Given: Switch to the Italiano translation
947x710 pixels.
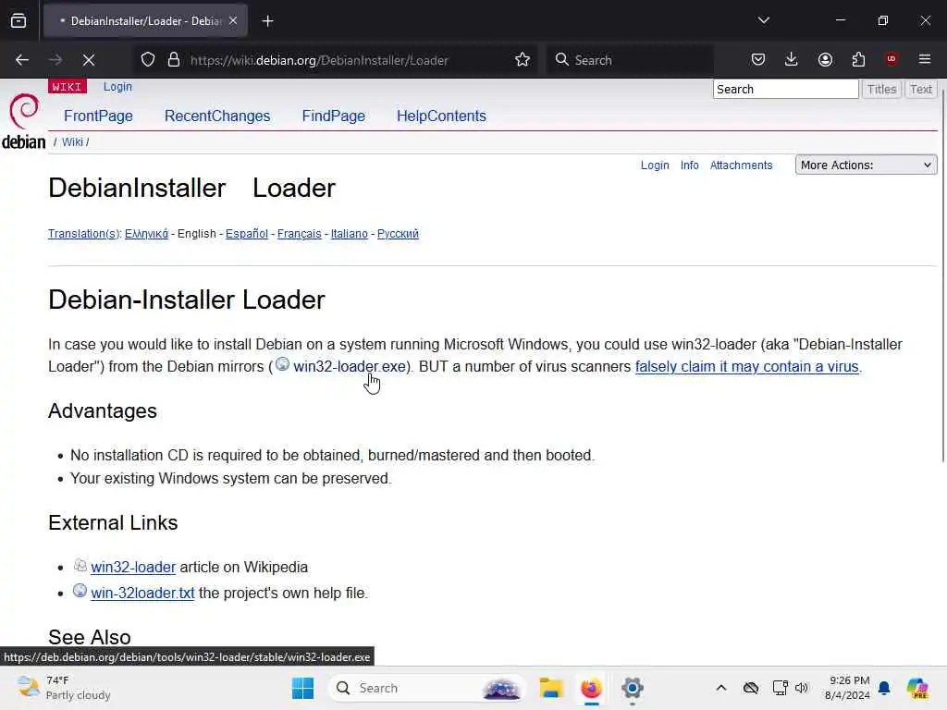Looking at the screenshot, I should 349,234.
